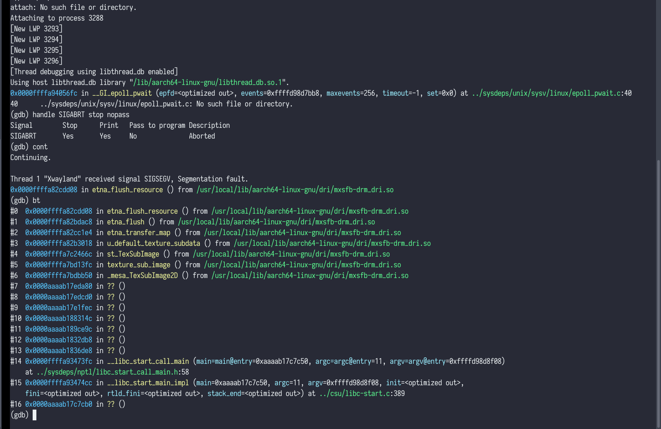Click '__libc_start_call_main' in frame #14

[x=148, y=361]
